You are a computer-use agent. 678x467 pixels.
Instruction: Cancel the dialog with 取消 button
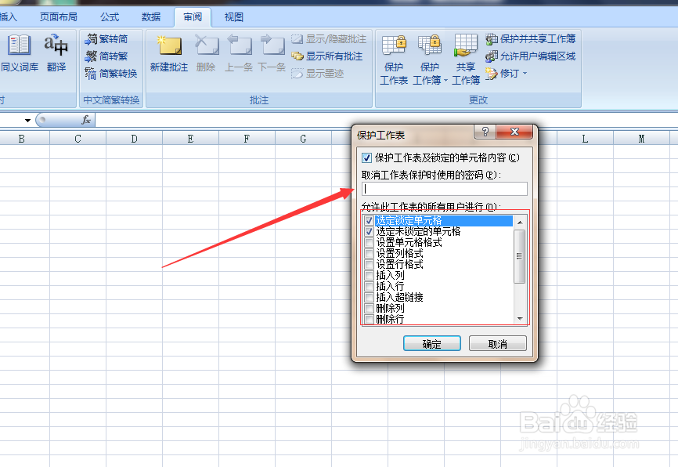[497, 343]
